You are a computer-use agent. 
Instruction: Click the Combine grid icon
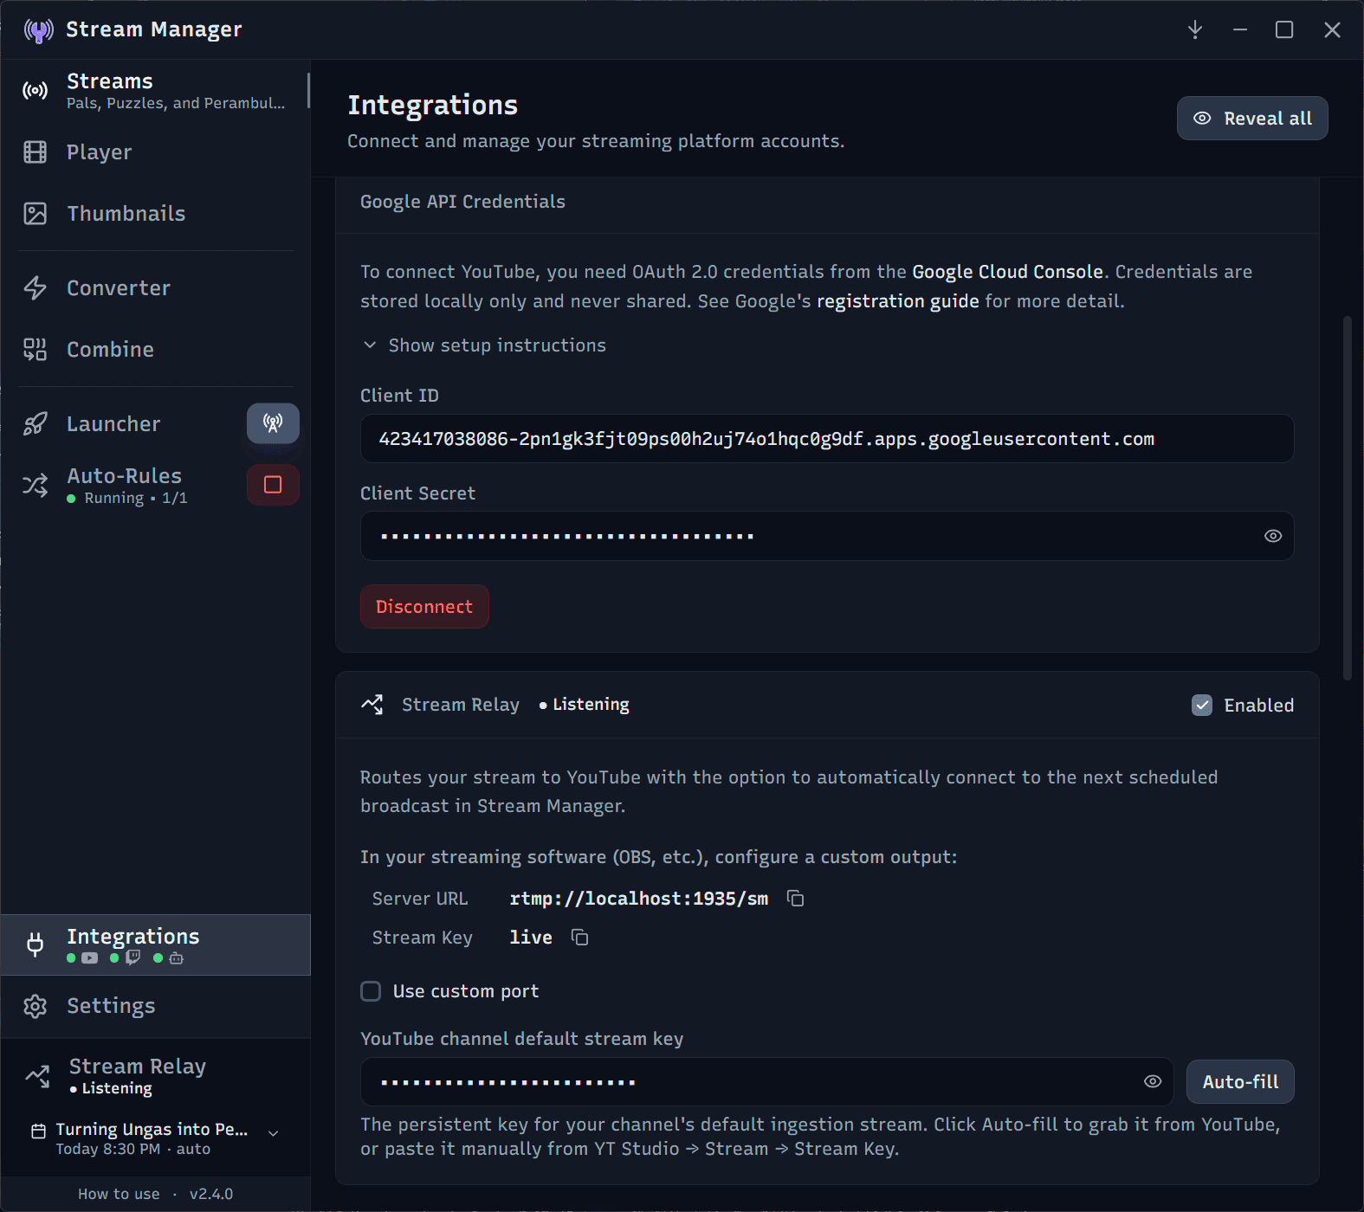[36, 350]
